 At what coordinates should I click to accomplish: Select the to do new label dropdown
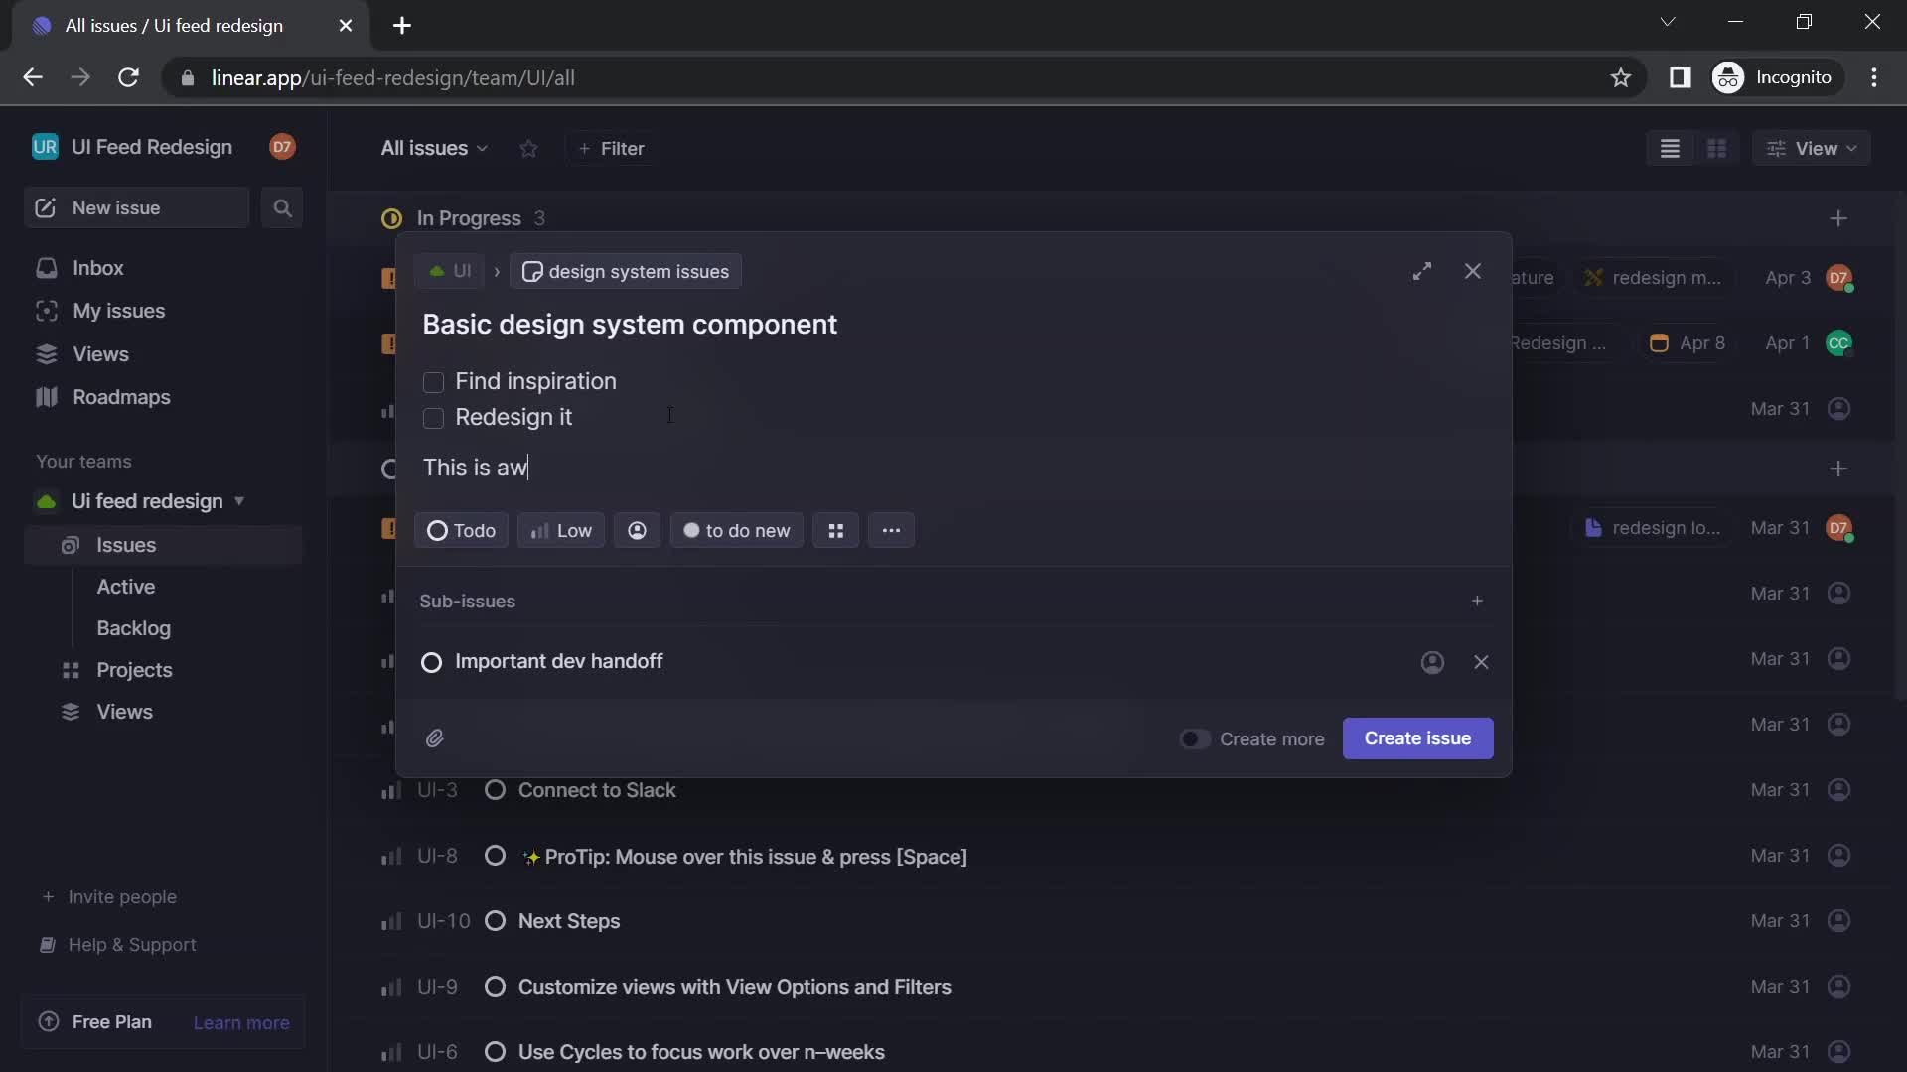[735, 529]
